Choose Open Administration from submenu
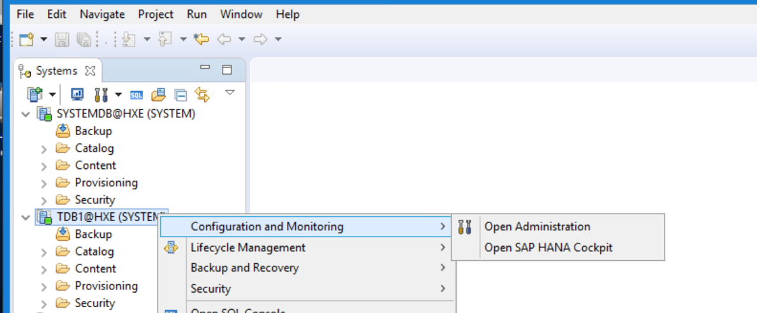 tap(558, 227)
